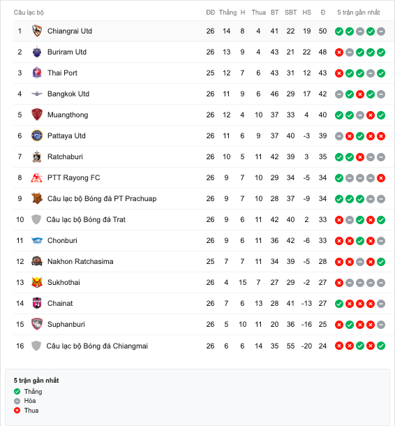Click the SBT column header

(290, 13)
